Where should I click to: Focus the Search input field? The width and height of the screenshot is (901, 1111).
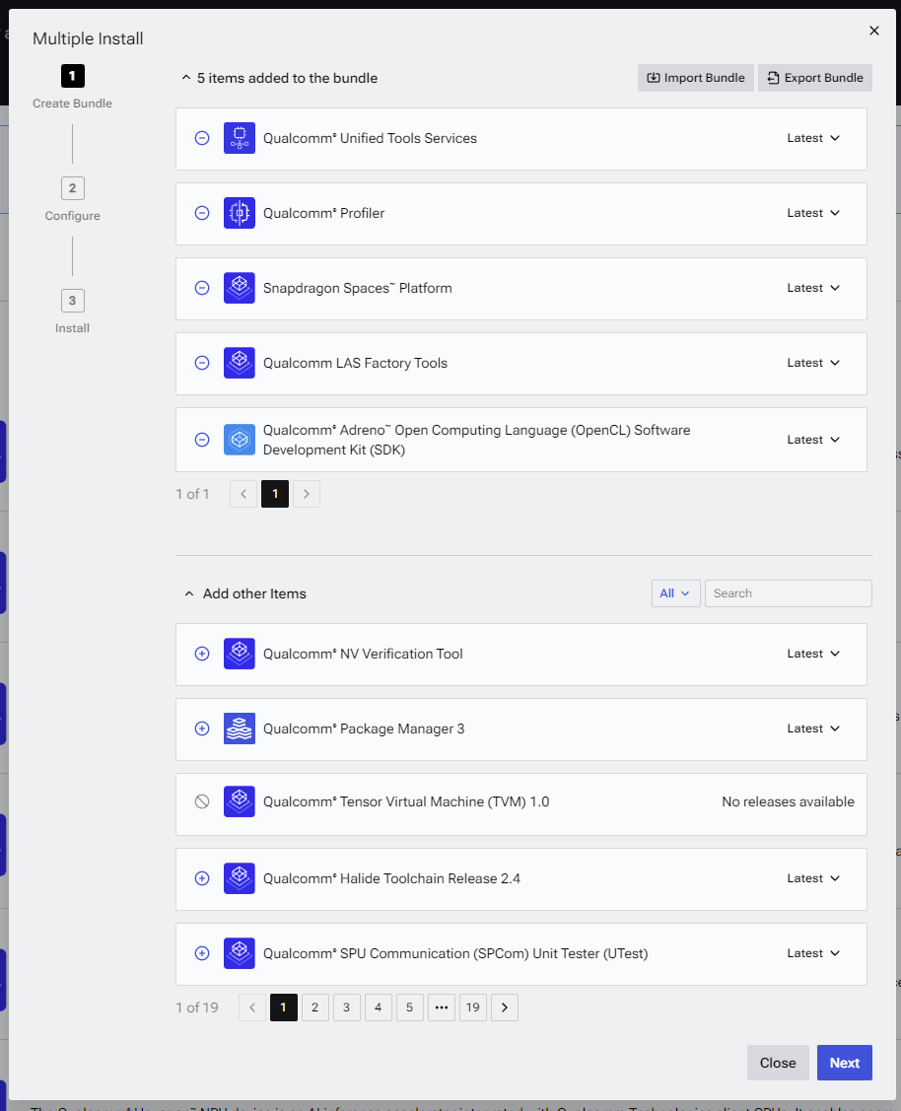pyautogui.click(x=789, y=593)
